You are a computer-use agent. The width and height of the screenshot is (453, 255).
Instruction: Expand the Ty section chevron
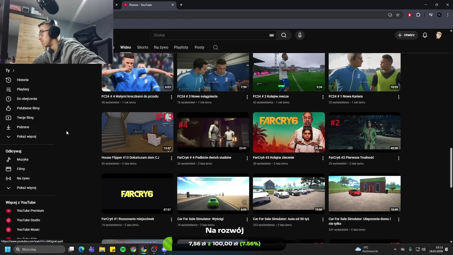[x=13, y=70]
